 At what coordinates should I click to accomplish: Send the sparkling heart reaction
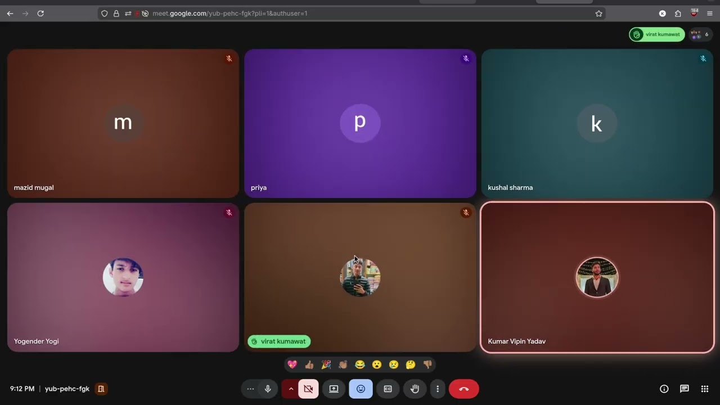292,364
